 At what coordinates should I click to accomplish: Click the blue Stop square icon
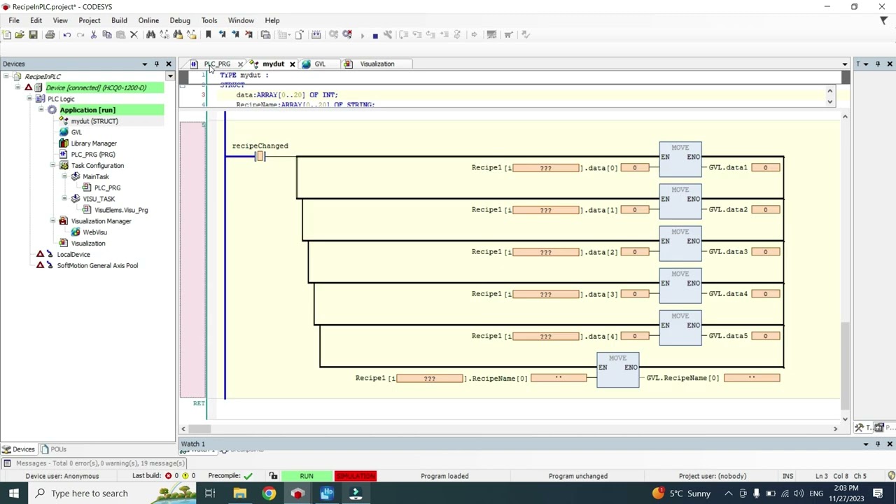(375, 35)
